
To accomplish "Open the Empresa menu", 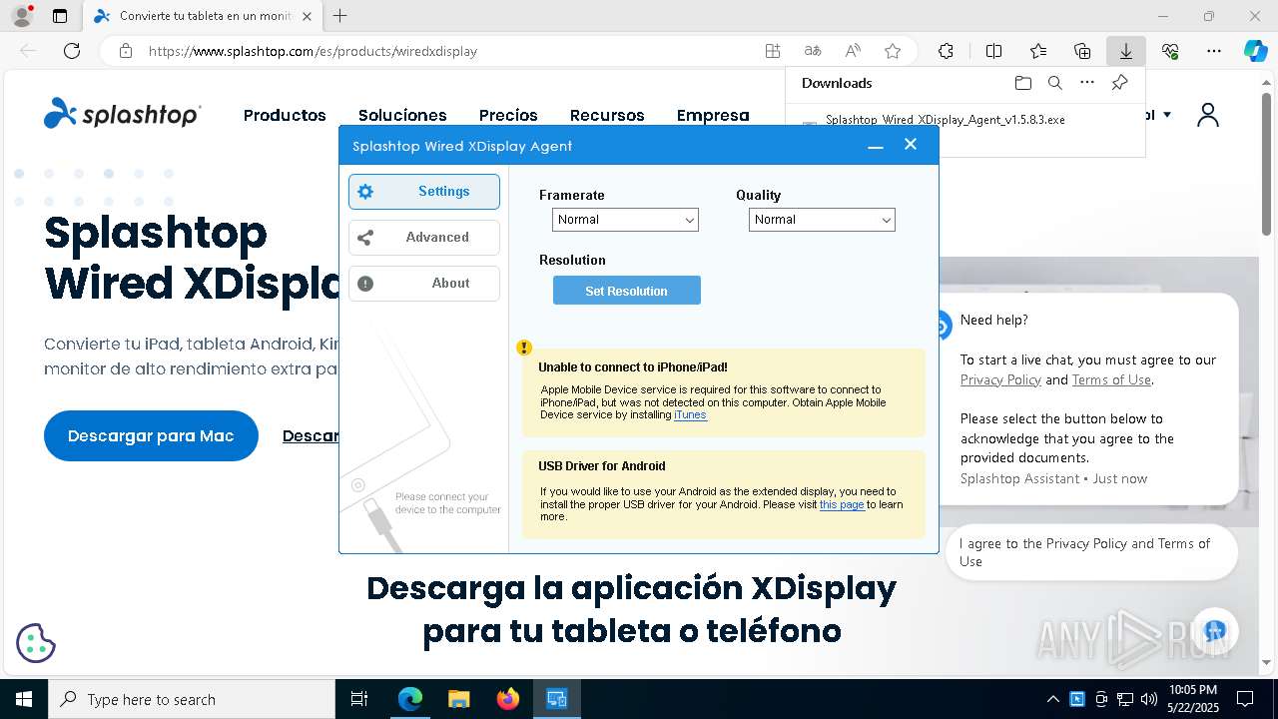I will [x=713, y=115].
